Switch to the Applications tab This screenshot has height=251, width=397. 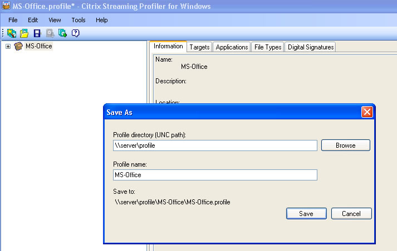coord(232,47)
